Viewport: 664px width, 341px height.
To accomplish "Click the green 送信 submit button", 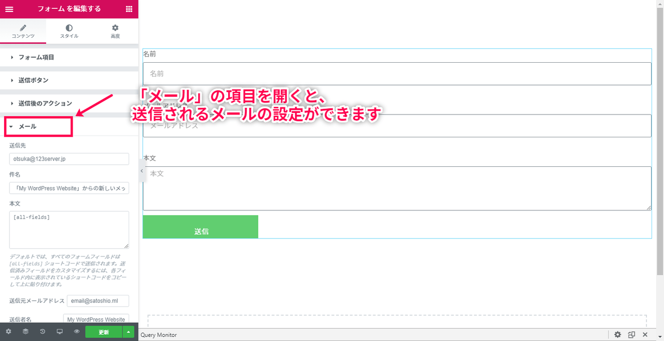I will [200, 227].
